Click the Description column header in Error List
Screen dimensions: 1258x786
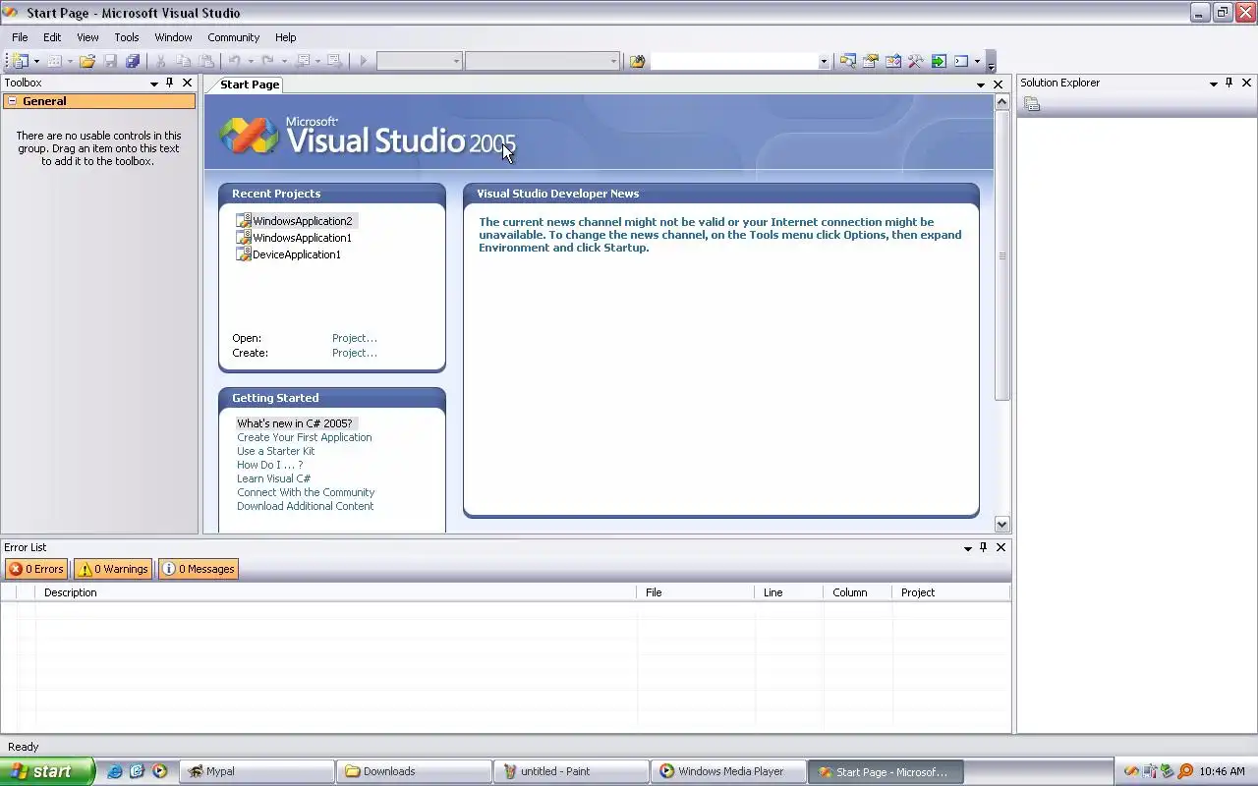335,592
